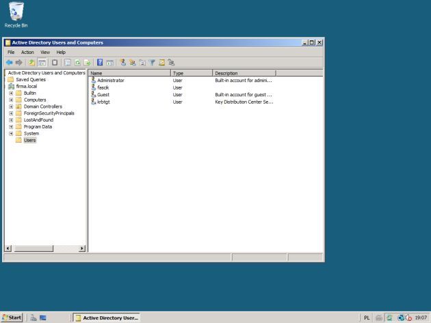The width and height of the screenshot is (431, 323).
Task: Click description 'Built-in account for admini...'
Action: [244, 81]
